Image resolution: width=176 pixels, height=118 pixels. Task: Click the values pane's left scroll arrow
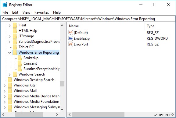[x=70, y=115]
